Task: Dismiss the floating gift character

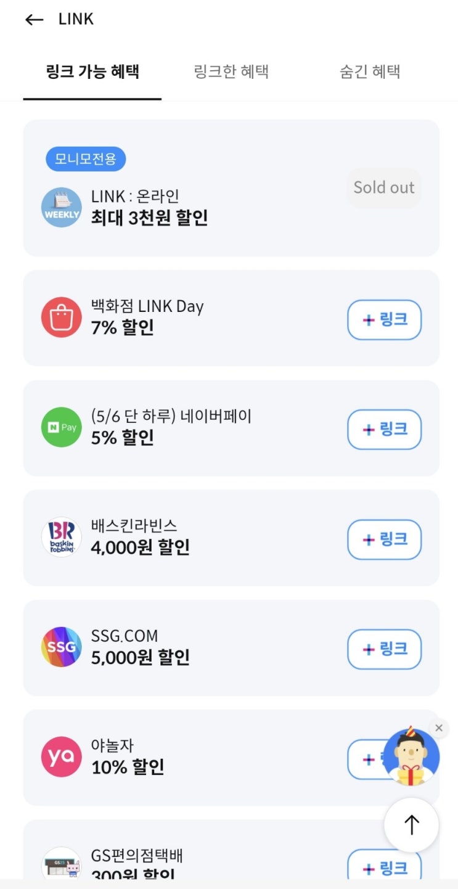Action: pos(439,728)
